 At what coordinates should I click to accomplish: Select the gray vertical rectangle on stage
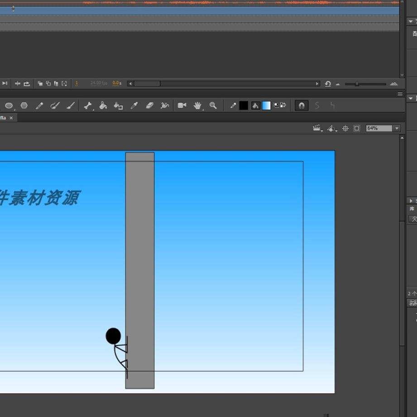pos(140,270)
